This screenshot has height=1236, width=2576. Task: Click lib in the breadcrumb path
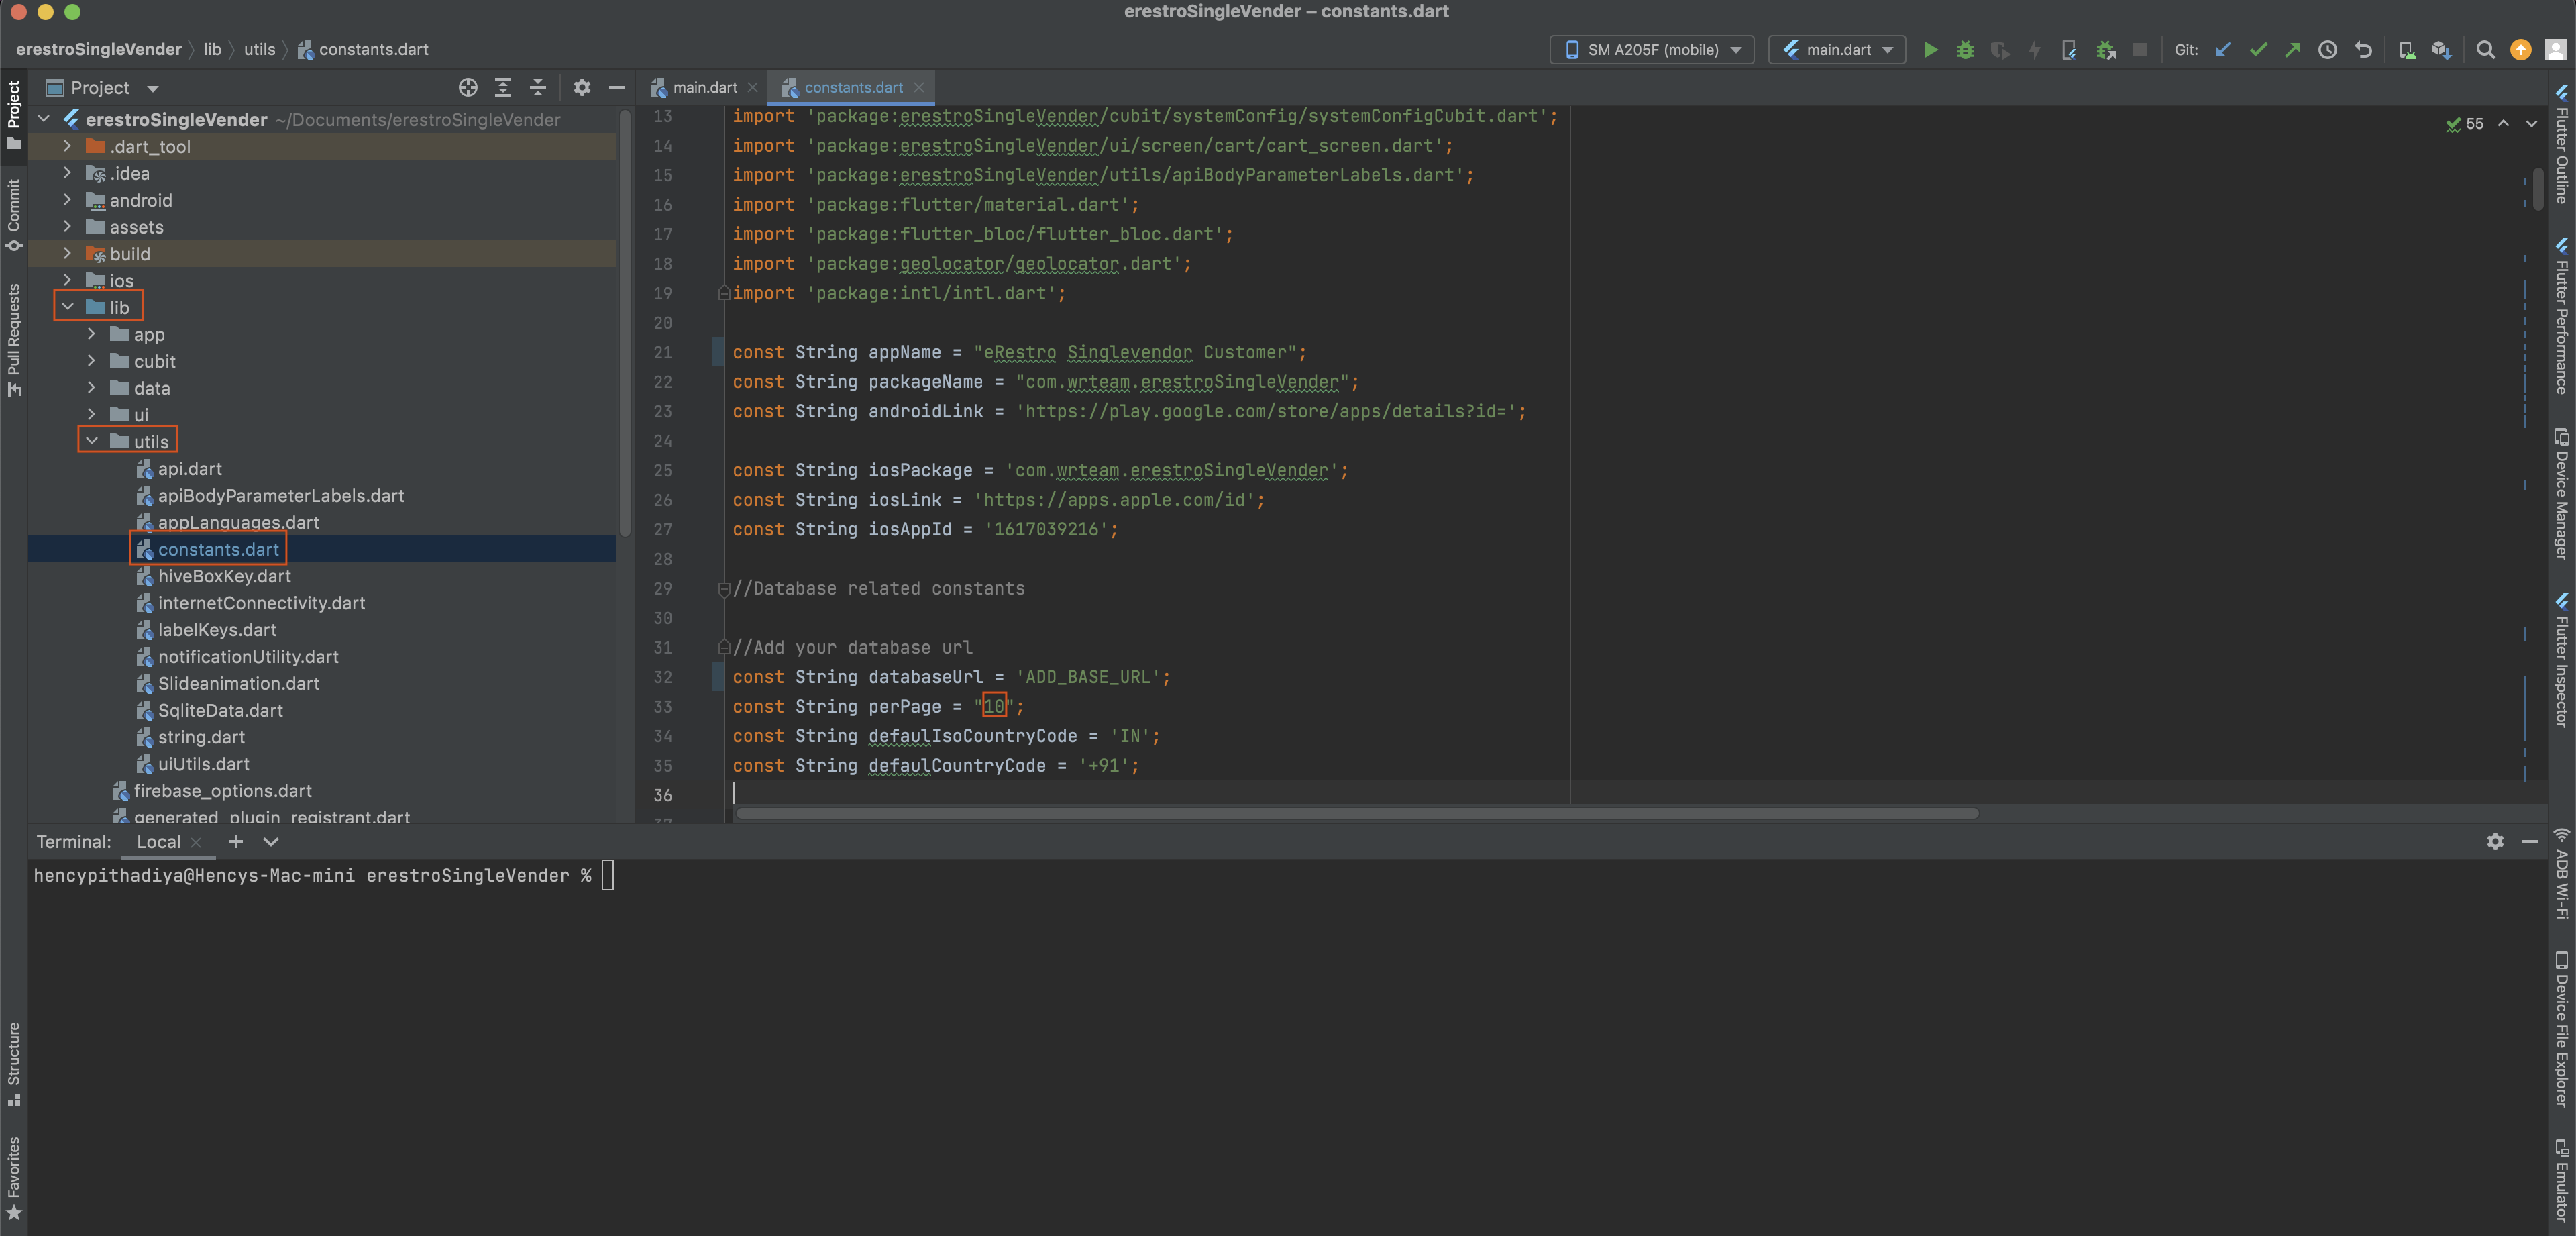[212, 49]
